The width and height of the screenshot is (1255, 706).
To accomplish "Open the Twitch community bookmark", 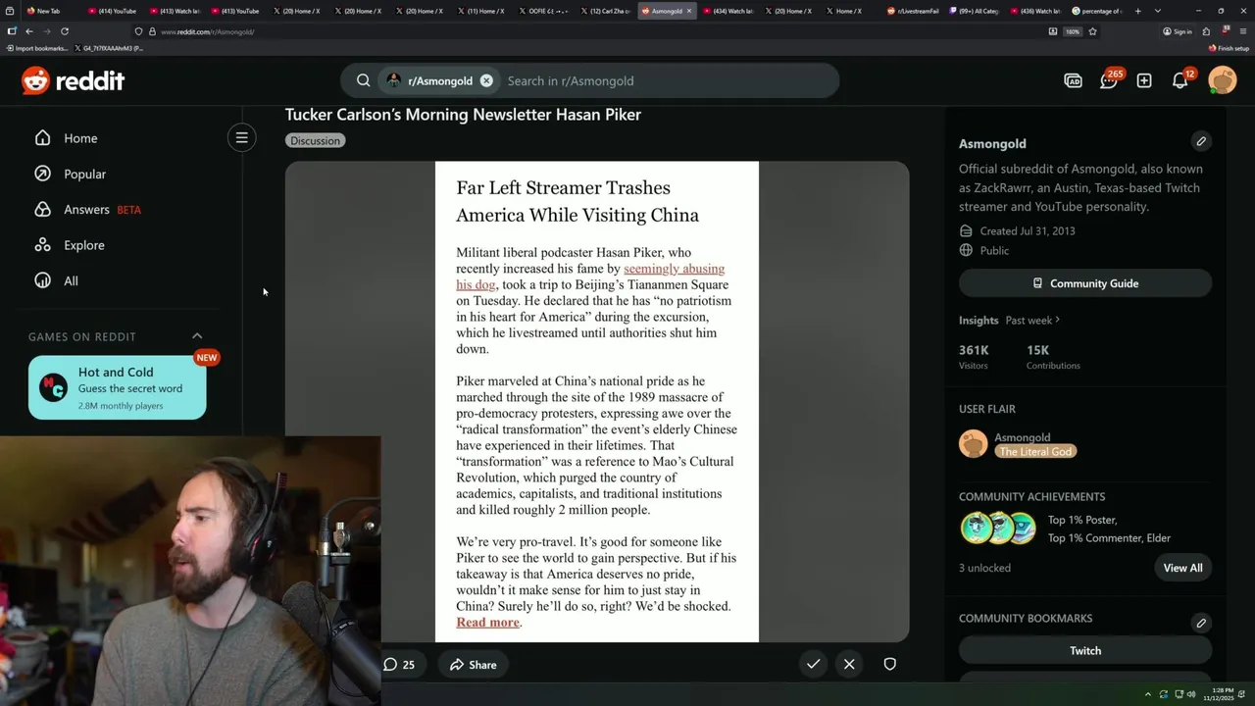I will click(1085, 650).
